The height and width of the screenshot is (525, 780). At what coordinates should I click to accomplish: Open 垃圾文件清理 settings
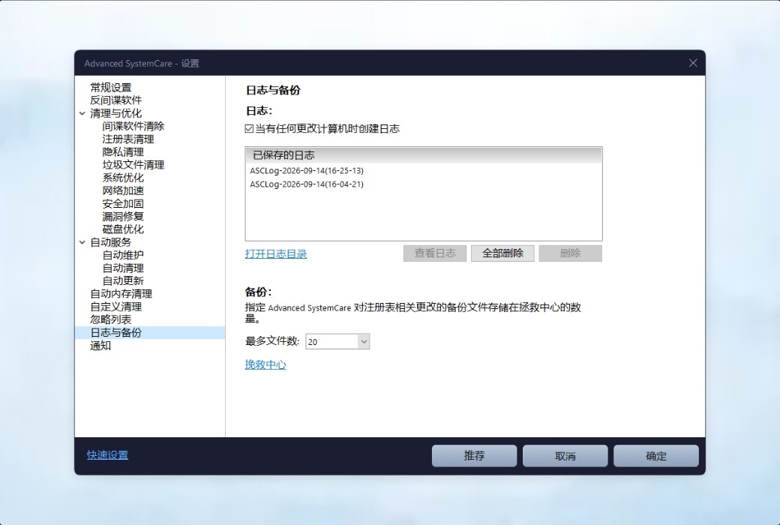tap(133, 165)
